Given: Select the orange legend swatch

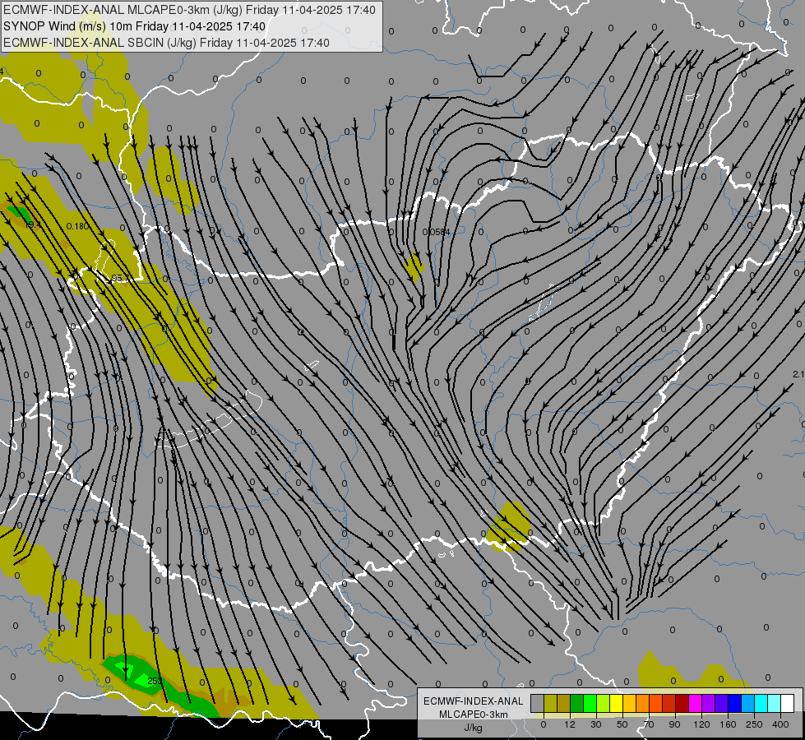Looking at the screenshot, I should 643,703.
